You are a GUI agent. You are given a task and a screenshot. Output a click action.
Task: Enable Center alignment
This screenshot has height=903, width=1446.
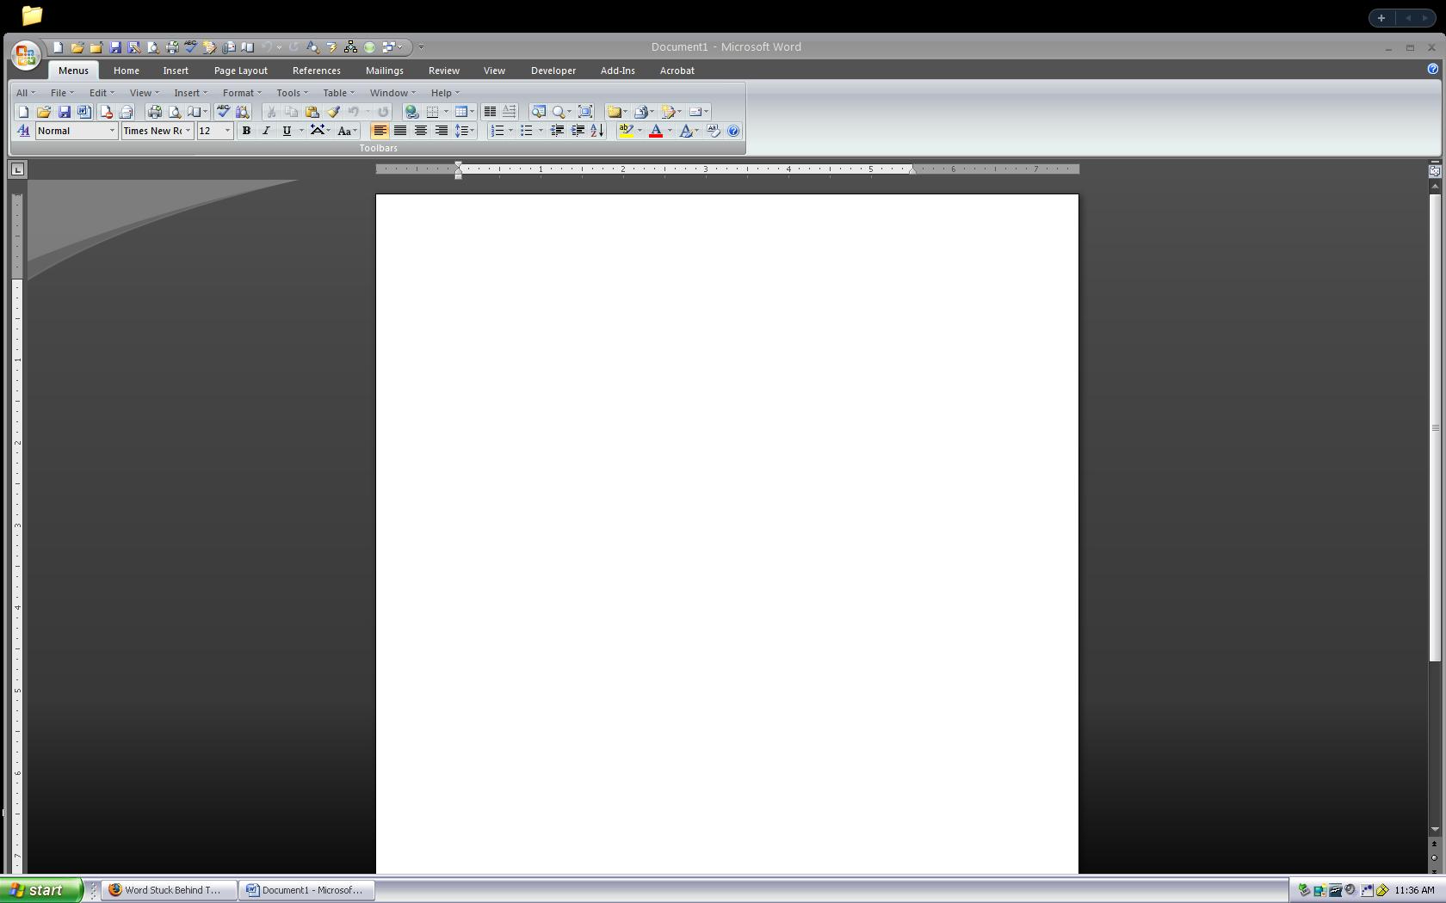pos(421,131)
